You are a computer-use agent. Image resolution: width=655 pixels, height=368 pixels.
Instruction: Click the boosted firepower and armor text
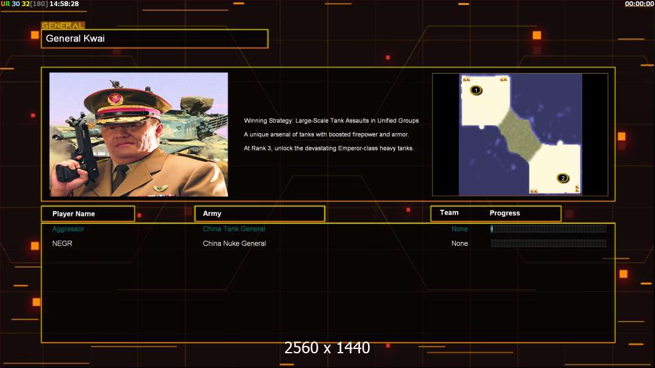coord(326,134)
